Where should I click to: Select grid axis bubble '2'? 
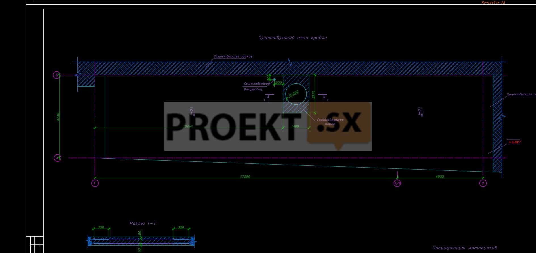(x=483, y=183)
